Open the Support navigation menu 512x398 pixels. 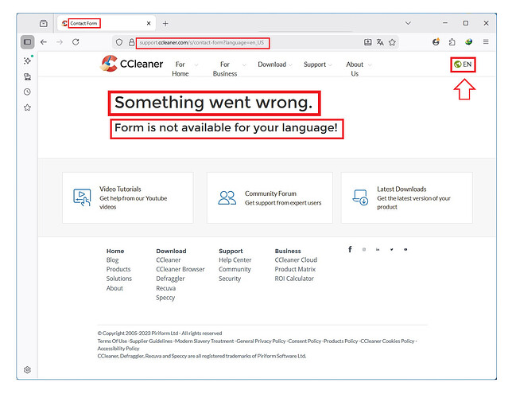tap(317, 64)
